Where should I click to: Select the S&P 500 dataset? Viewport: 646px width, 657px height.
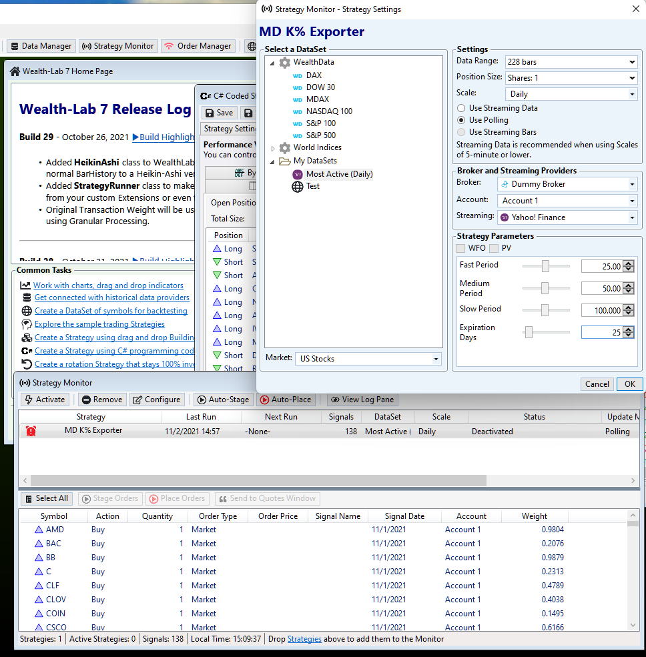[x=320, y=135]
